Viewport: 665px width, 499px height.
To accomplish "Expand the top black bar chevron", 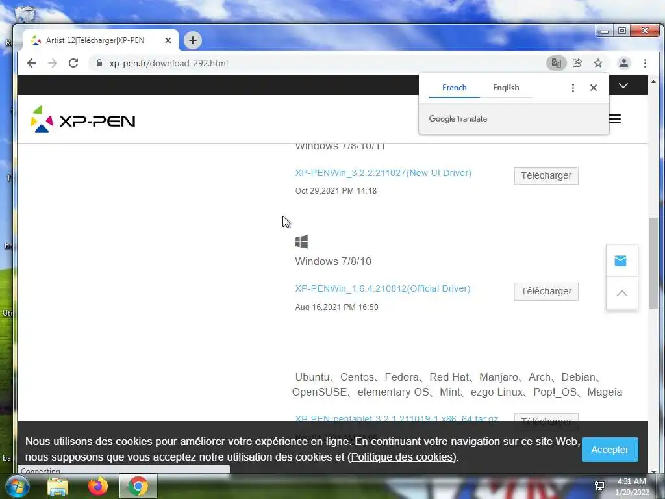I will (623, 86).
